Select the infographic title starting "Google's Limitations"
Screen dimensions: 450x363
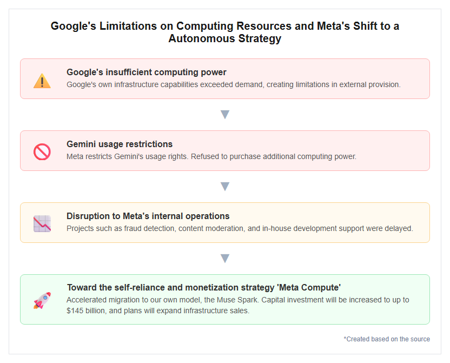pyautogui.click(x=224, y=32)
